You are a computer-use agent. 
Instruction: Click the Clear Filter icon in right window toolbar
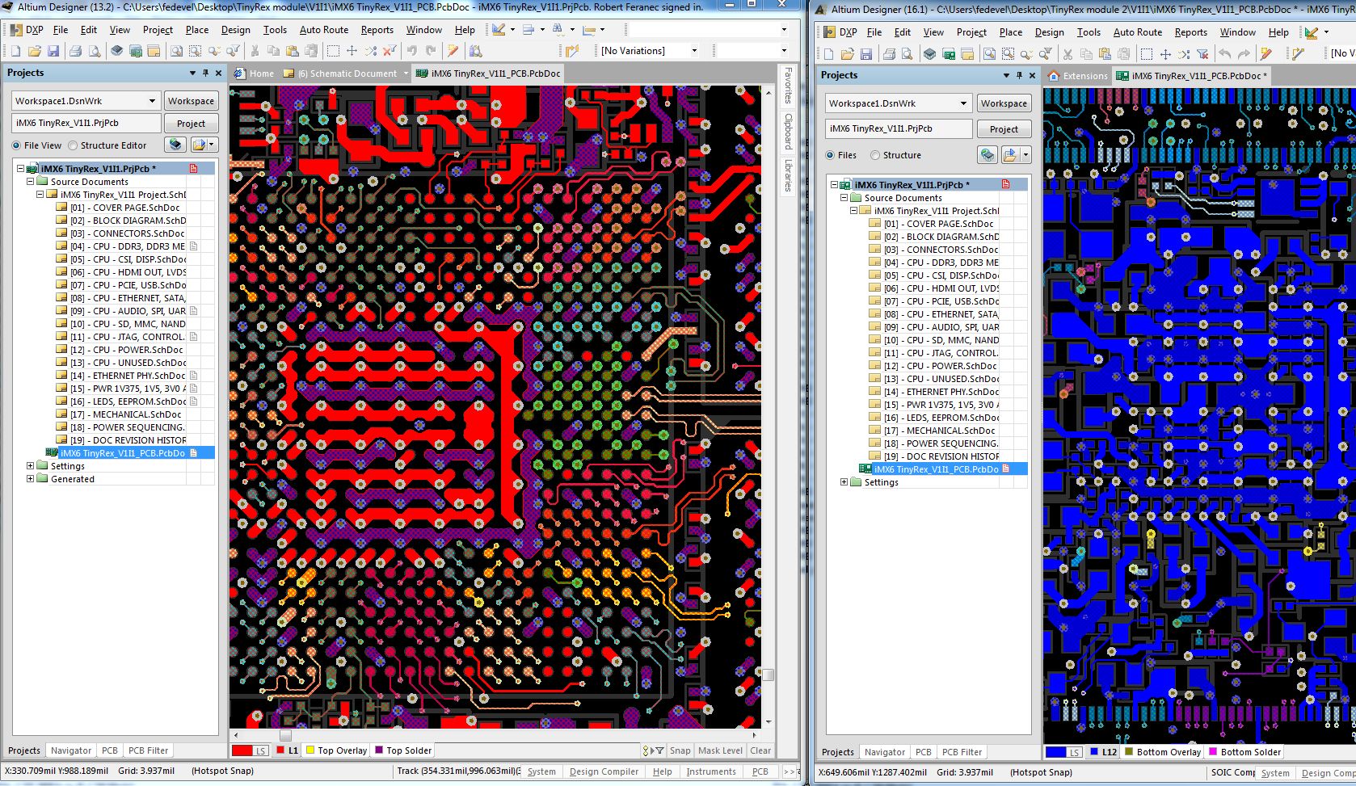pos(1202,54)
